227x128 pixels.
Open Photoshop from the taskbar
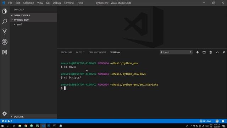pyautogui.click(x=49, y=126)
